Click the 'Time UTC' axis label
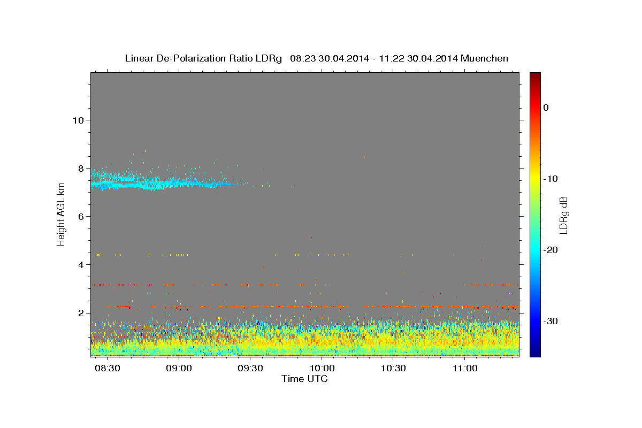Viewport: 642px width, 428px height. coord(304,379)
